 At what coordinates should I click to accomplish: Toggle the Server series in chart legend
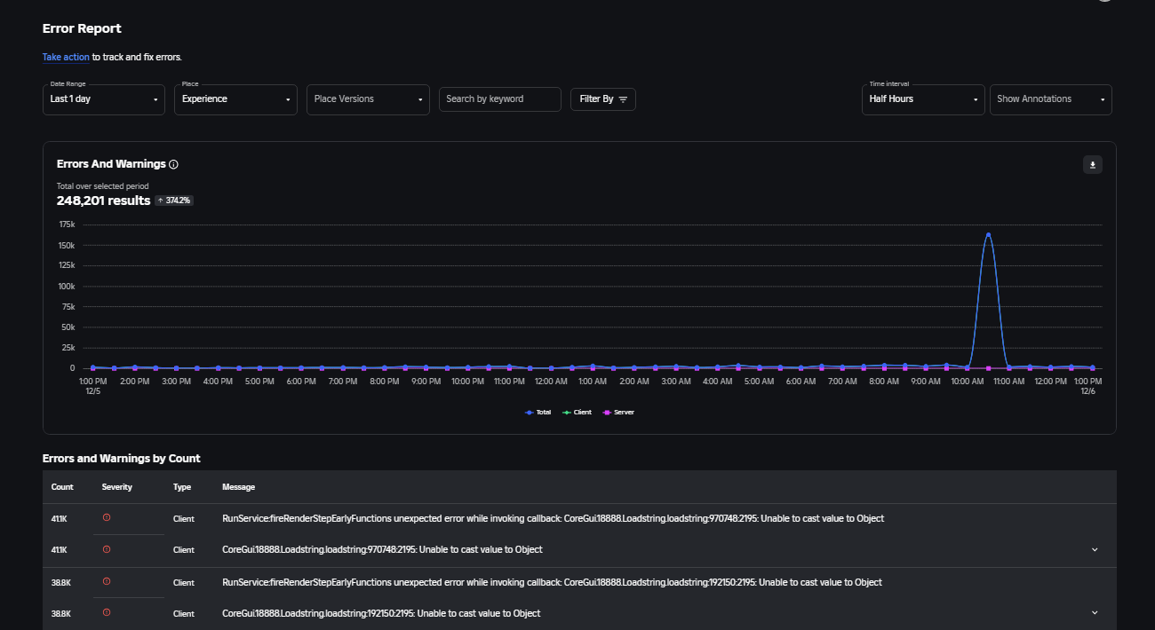pyautogui.click(x=618, y=413)
